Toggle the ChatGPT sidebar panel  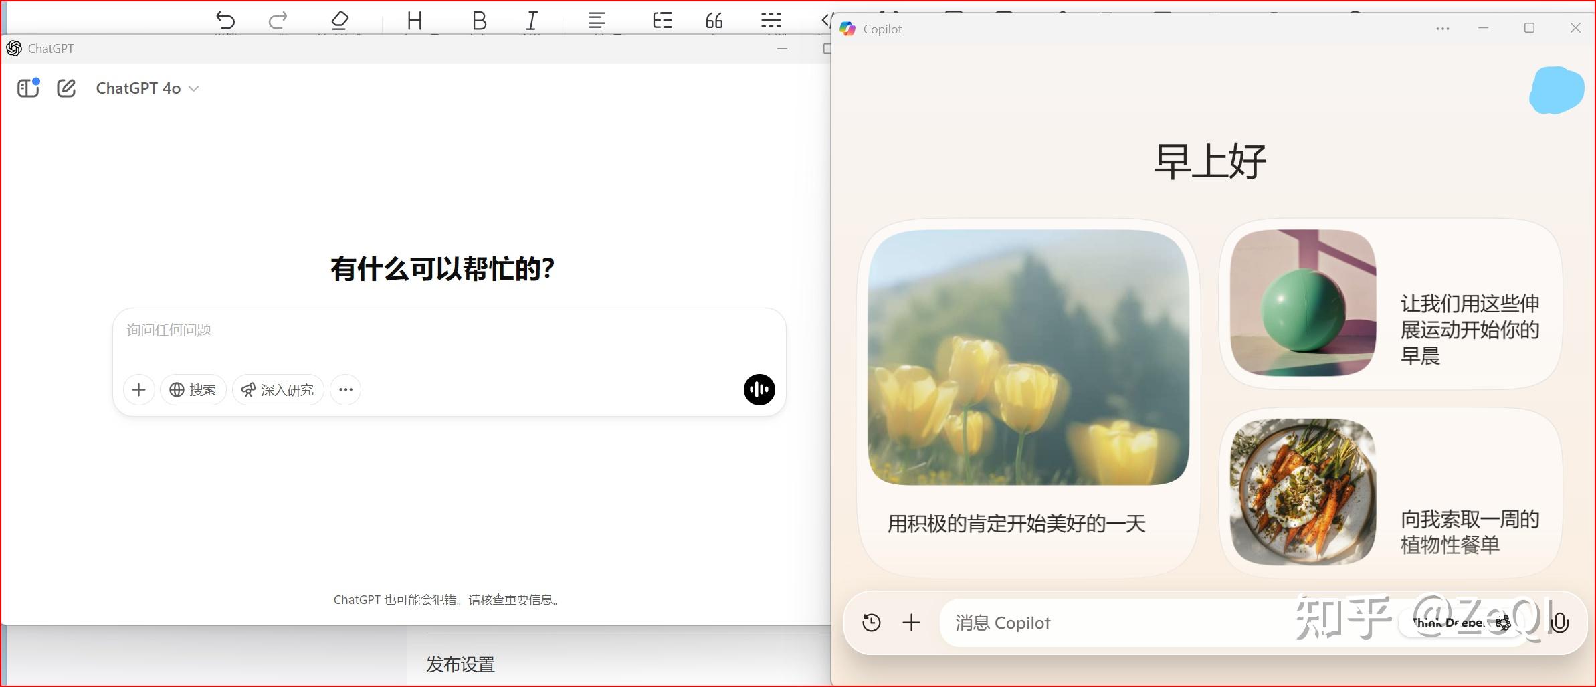(x=27, y=88)
